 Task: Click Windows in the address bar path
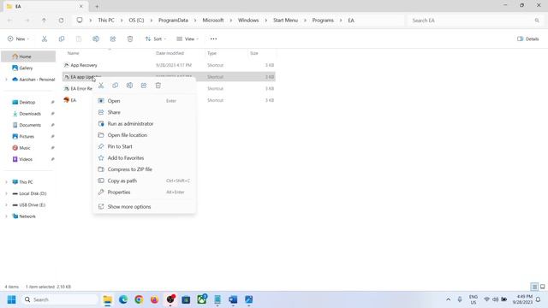coord(248,21)
